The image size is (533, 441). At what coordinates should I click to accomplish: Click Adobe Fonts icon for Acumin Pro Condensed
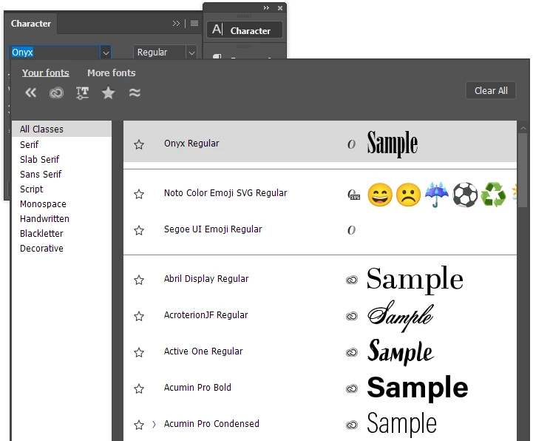[352, 425]
